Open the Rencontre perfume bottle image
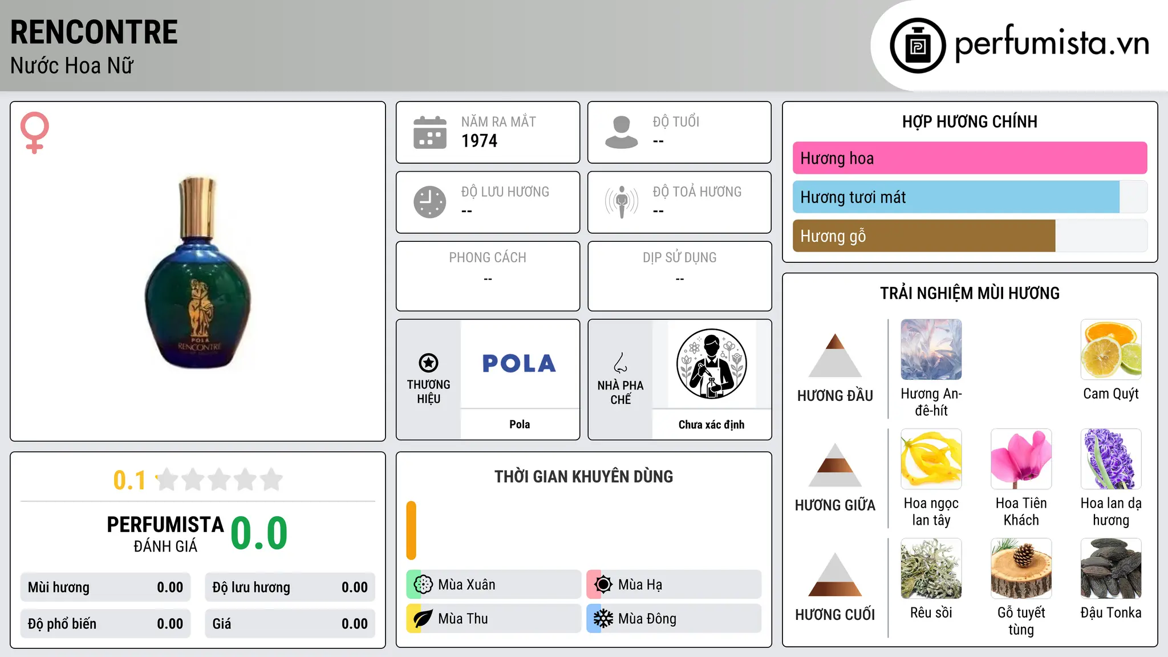This screenshot has height=657, width=1168. tap(198, 273)
